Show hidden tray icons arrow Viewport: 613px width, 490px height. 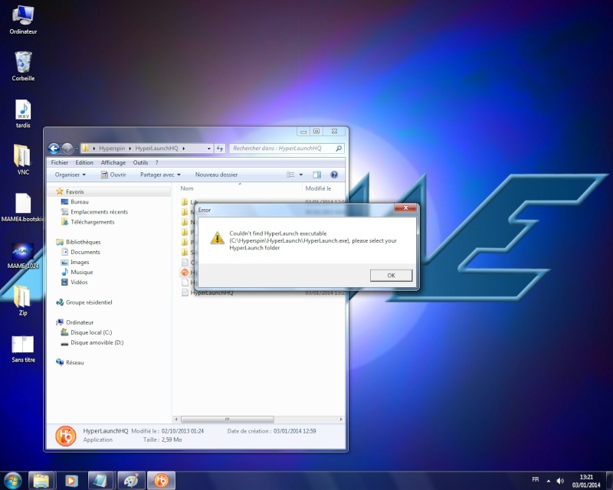548,481
